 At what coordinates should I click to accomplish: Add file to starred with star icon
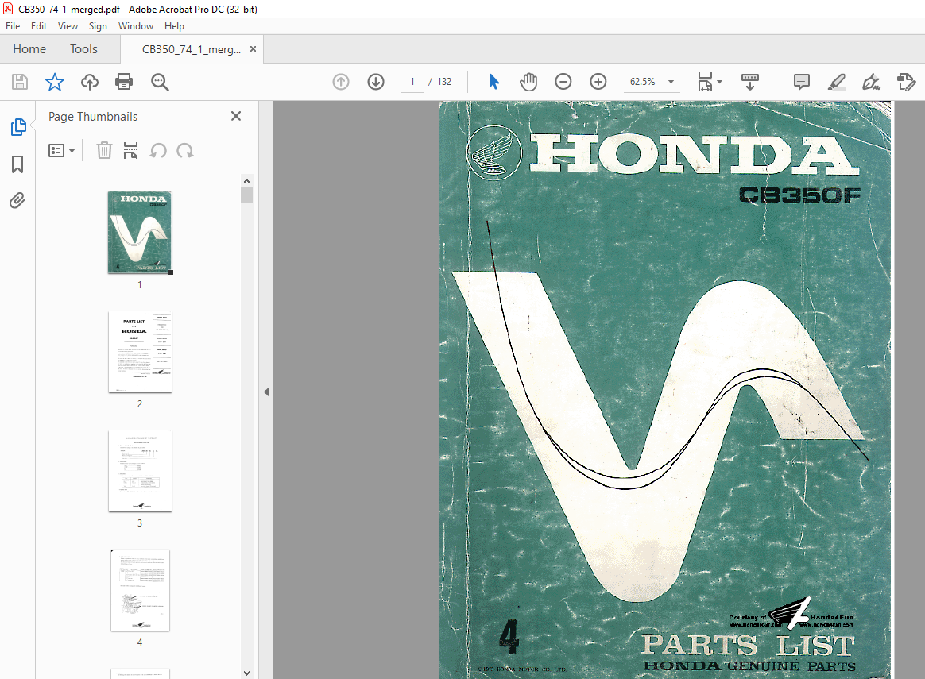point(54,81)
